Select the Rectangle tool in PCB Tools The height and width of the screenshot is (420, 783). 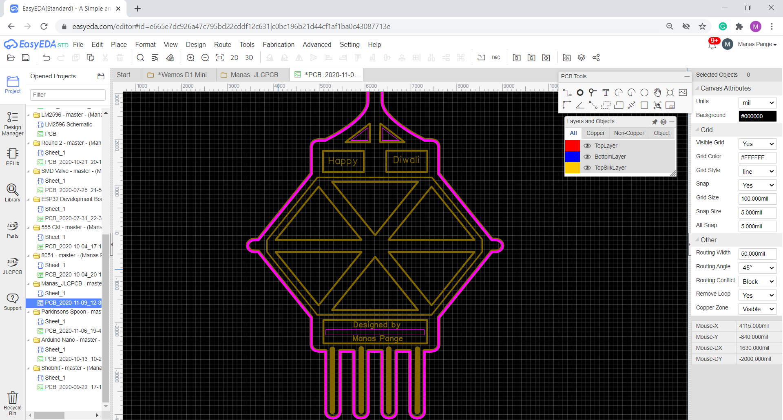click(644, 105)
